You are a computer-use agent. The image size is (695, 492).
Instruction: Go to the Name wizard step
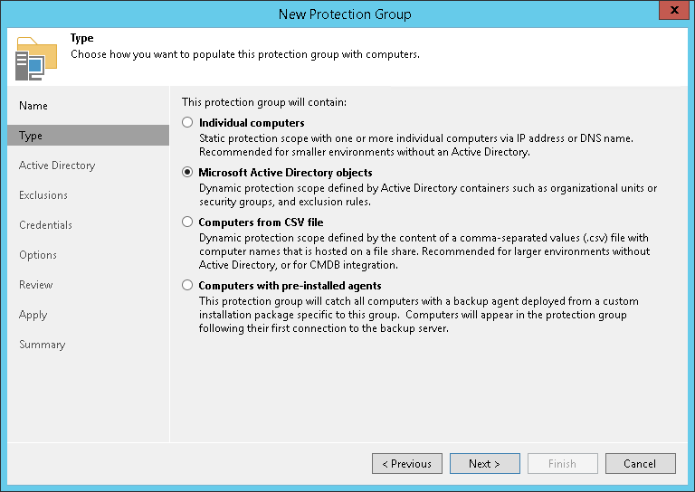33,106
